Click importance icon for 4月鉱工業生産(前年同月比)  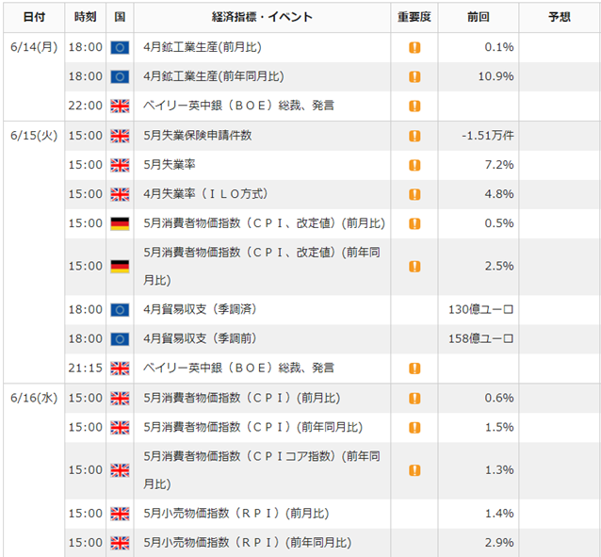coord(414,76)
